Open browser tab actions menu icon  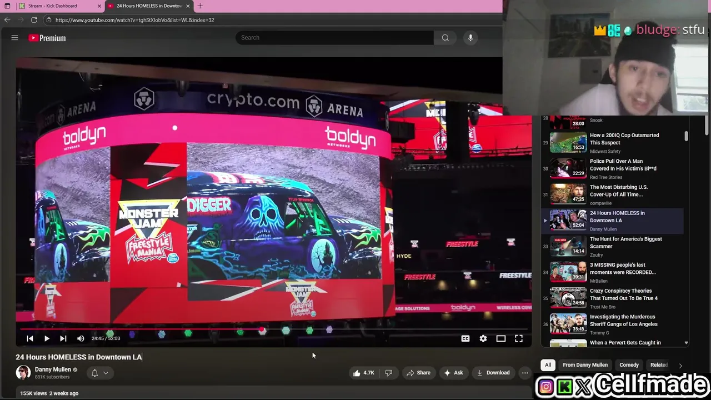7,6
